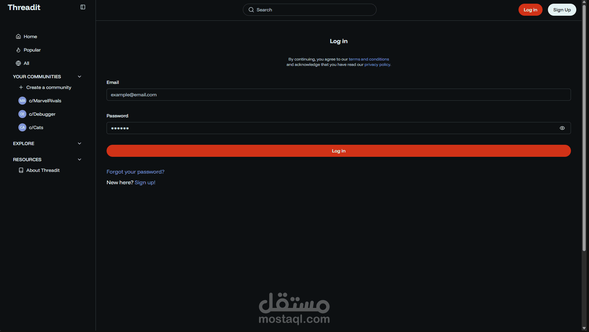Select Create a community
Viewport: 589px width, 332px height.
pos(49,87)
